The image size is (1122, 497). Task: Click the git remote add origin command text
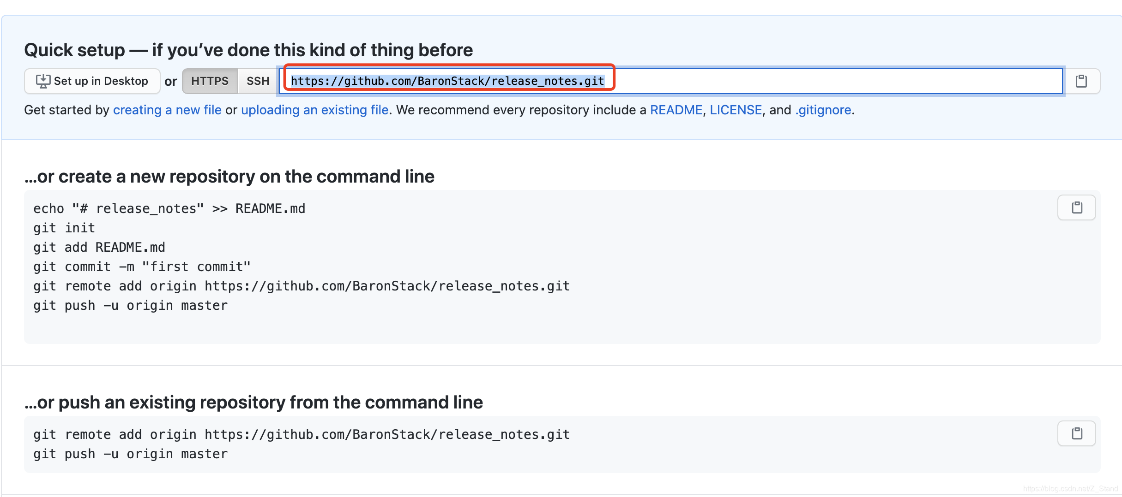[301, 434]
